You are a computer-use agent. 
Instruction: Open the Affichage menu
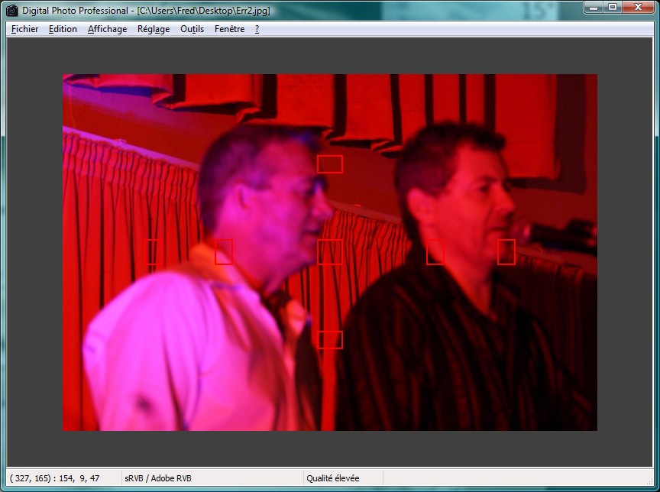click(x=108, y=29)
